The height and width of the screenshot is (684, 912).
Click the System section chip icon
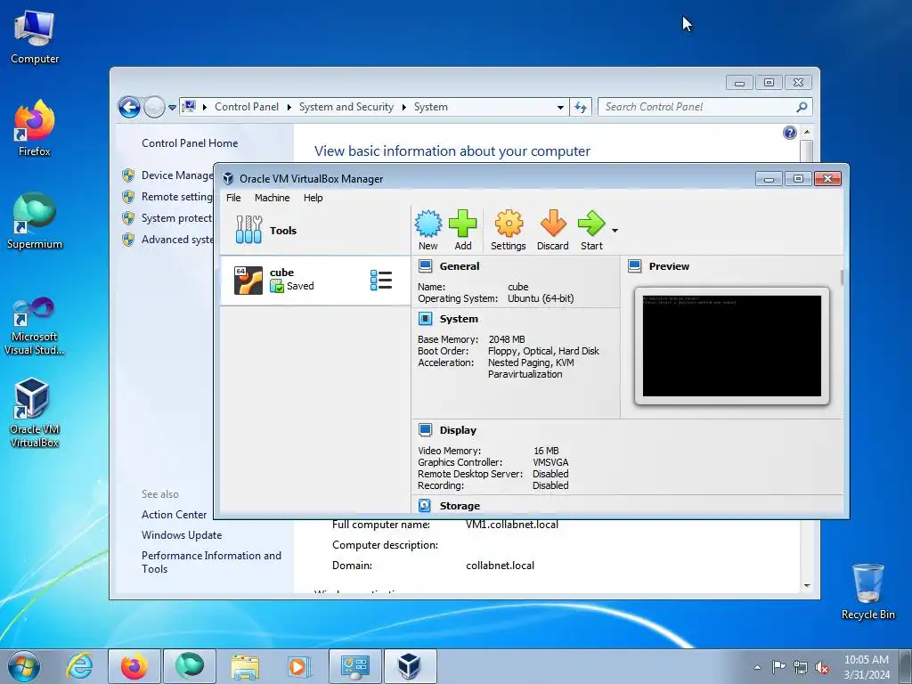pyautogui.click(x=425, y=319)
